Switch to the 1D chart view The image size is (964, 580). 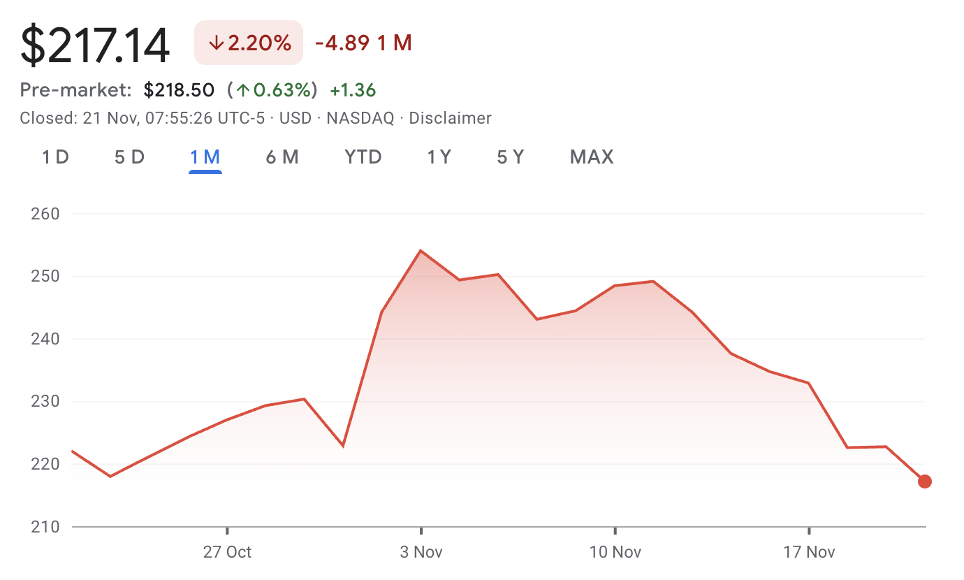tap(55, 157)
